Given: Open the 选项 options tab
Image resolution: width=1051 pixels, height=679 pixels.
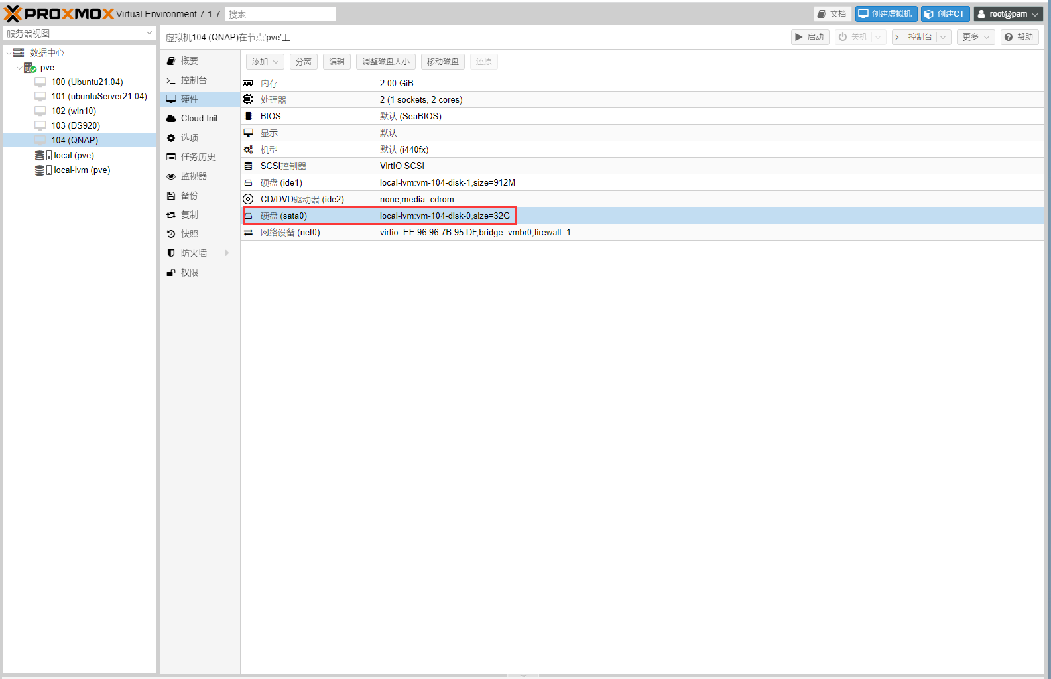Looking at the screenshot, I should (200, 138).
